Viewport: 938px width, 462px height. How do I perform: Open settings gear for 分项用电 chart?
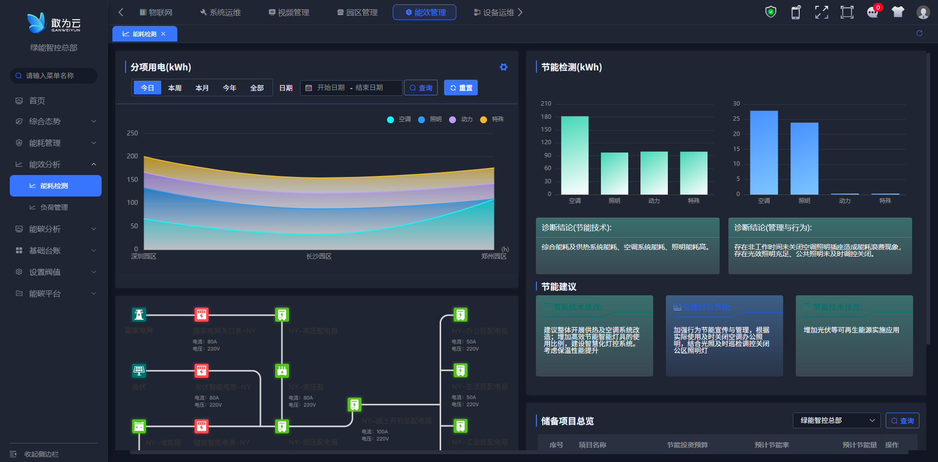tap(503, 67)
